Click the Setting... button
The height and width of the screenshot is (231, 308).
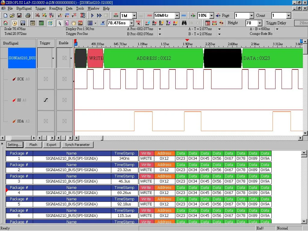[14, 145]
